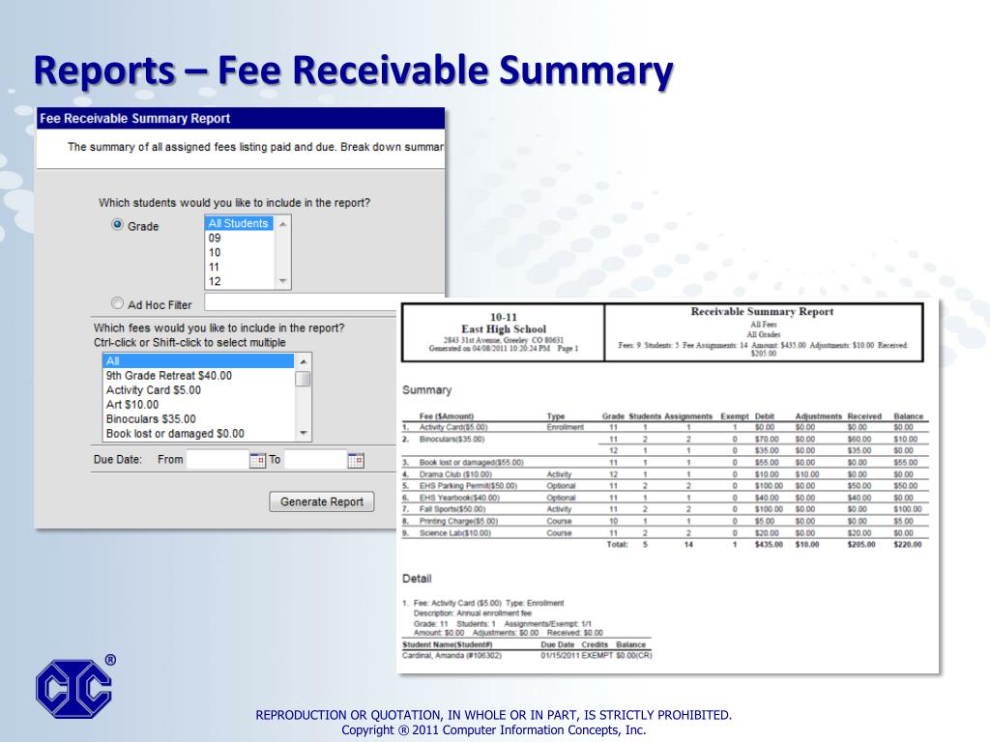Select grade 10 in the list
Viewport: 990px width, 742px height.
[239, 252]
